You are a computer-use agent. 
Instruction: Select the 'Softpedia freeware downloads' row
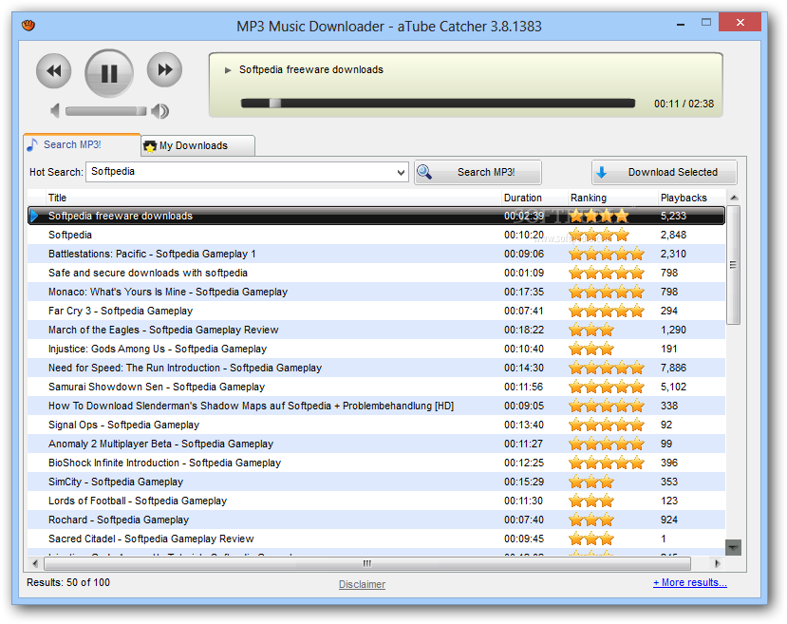pyautogui.click(x=377, y=216)
